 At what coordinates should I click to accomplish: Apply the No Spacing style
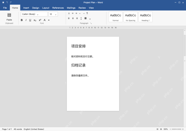click(x=130, y=17)
